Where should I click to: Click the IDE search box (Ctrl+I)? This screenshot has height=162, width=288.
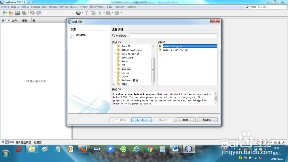pyautogui.click(x=268, y=7)
